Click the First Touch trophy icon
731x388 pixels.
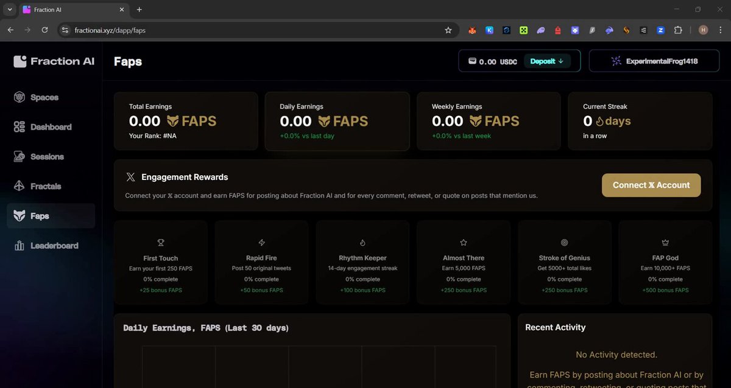pos(161,242)
